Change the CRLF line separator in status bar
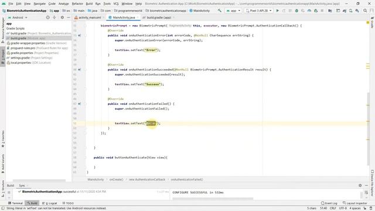The height and width of the screenshot is (211, 375). click(x=333, y=209)
